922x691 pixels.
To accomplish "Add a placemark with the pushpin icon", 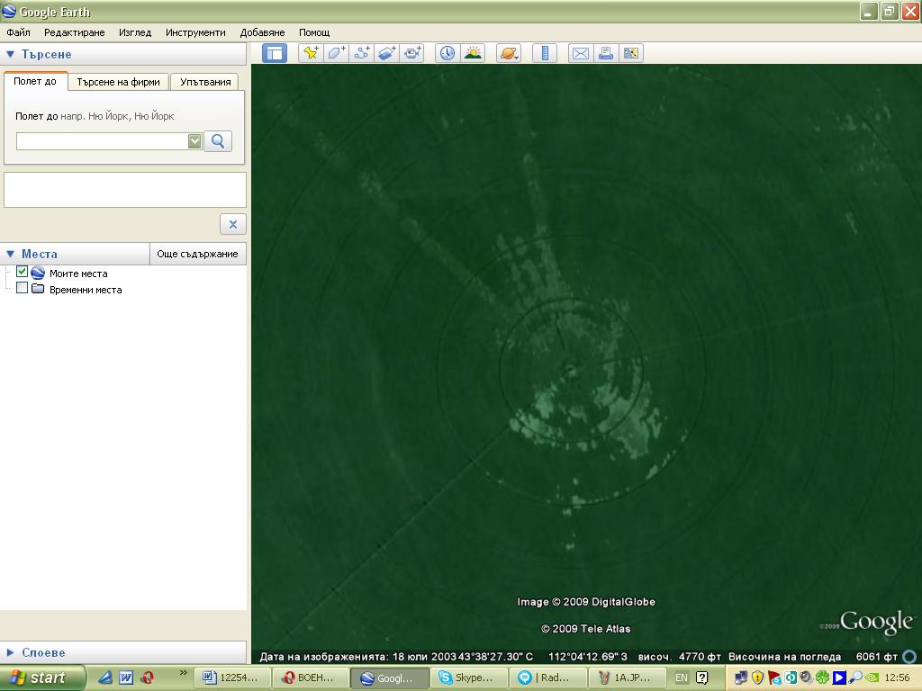I will point(311,53).
